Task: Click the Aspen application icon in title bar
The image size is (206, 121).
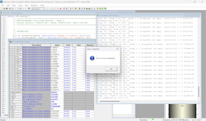Action: [2, 2]
